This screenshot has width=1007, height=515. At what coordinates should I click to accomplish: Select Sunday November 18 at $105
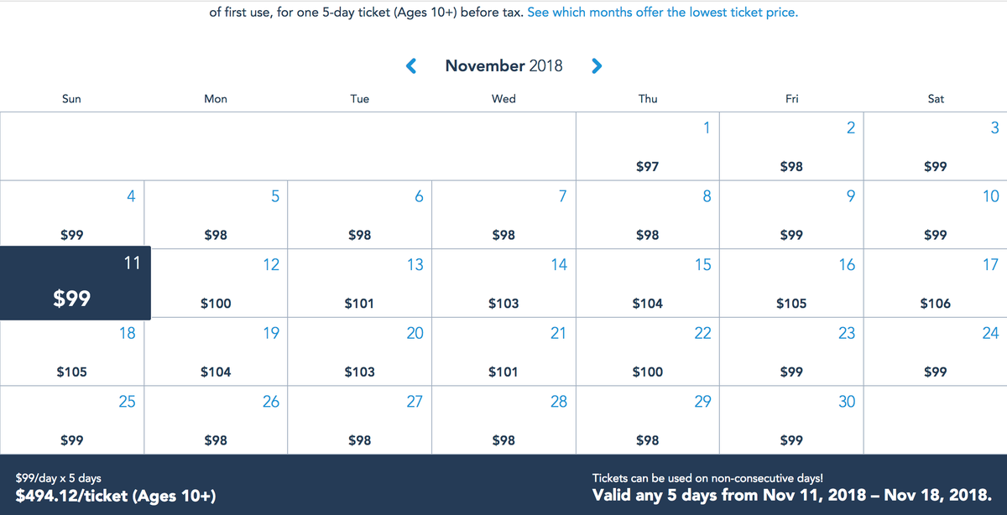pyautogui.click(x=72, y=352)
